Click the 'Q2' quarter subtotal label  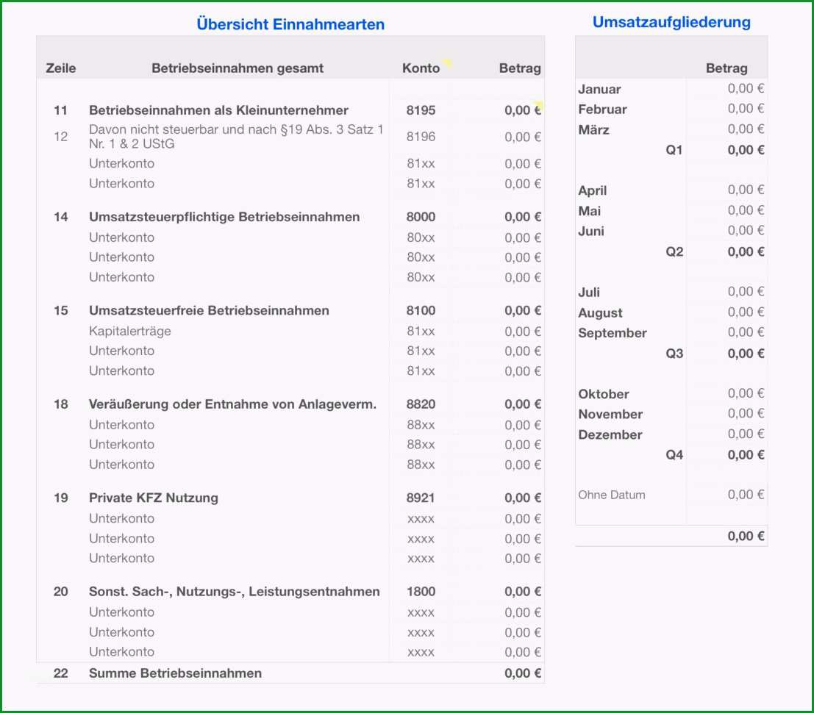pos(674,251)
